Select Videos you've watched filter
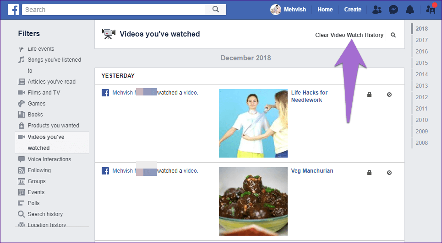The height and width of the screenshot is (243, 442). 52,143
